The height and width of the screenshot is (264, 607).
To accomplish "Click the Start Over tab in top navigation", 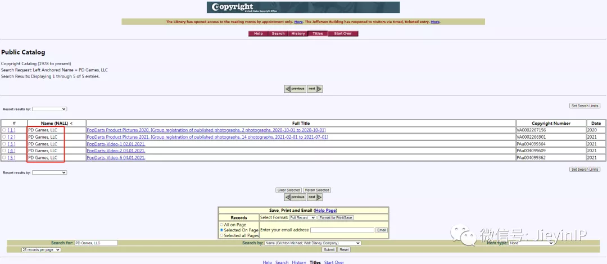I will (x=343, y=34).
